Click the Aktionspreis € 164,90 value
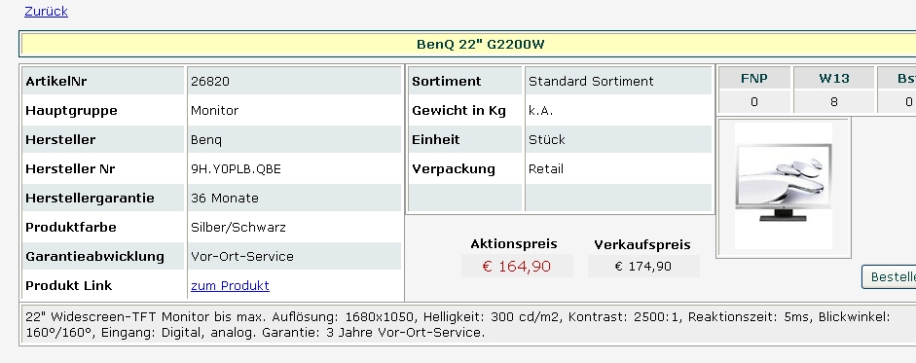This screenshot has height=363, width=916. (x=517, y=266)
